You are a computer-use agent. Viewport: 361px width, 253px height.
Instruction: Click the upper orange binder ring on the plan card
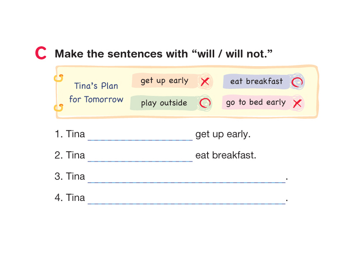pos(59,78)
